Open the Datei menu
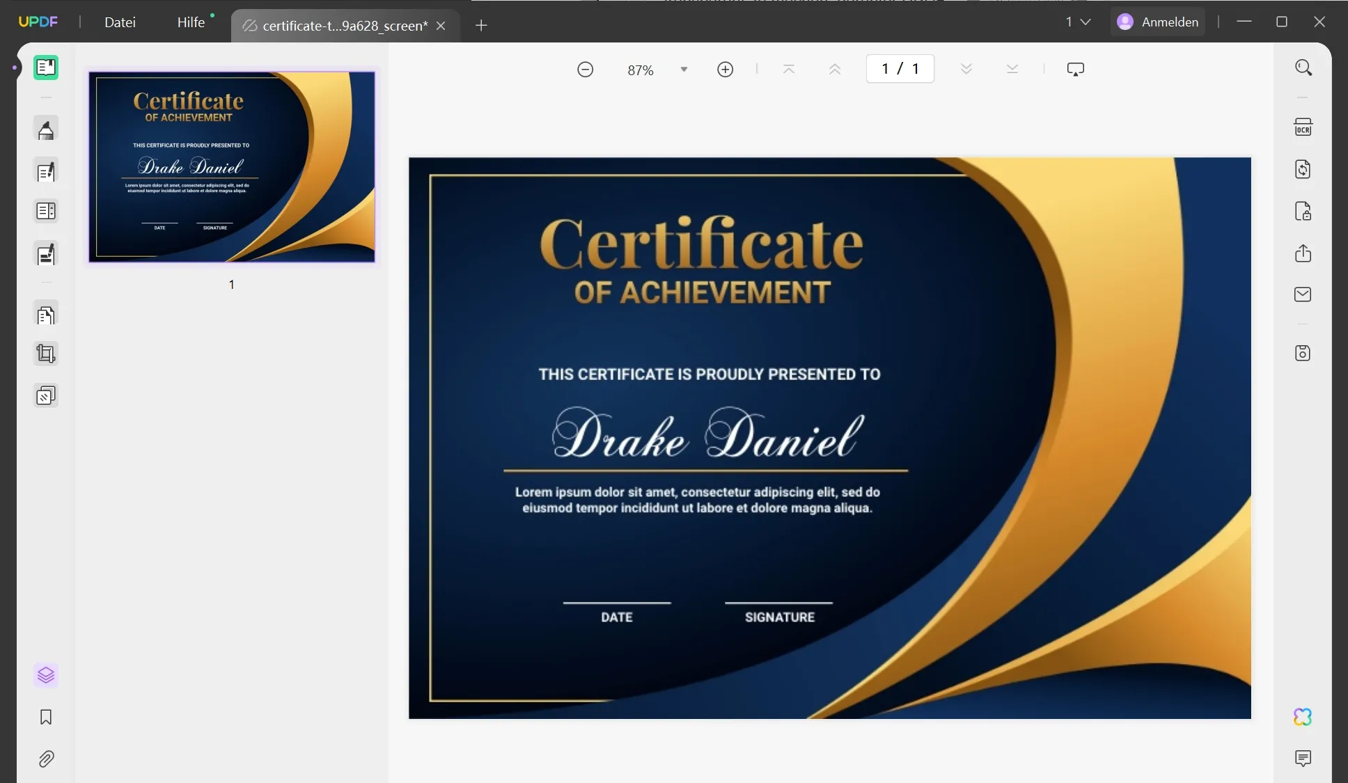The height and width of the screenshot is (783, 1348). click(x=120, y=22)
